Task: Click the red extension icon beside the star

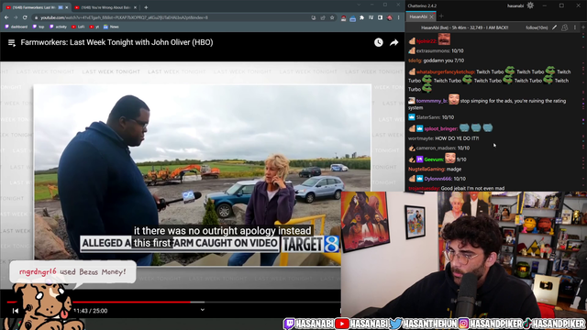Action: pos(343,18)
